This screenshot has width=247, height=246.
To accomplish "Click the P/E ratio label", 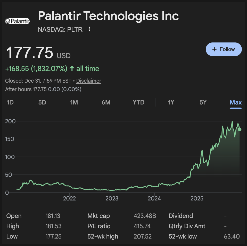I will pyautogui.click(x=99, y=226).
